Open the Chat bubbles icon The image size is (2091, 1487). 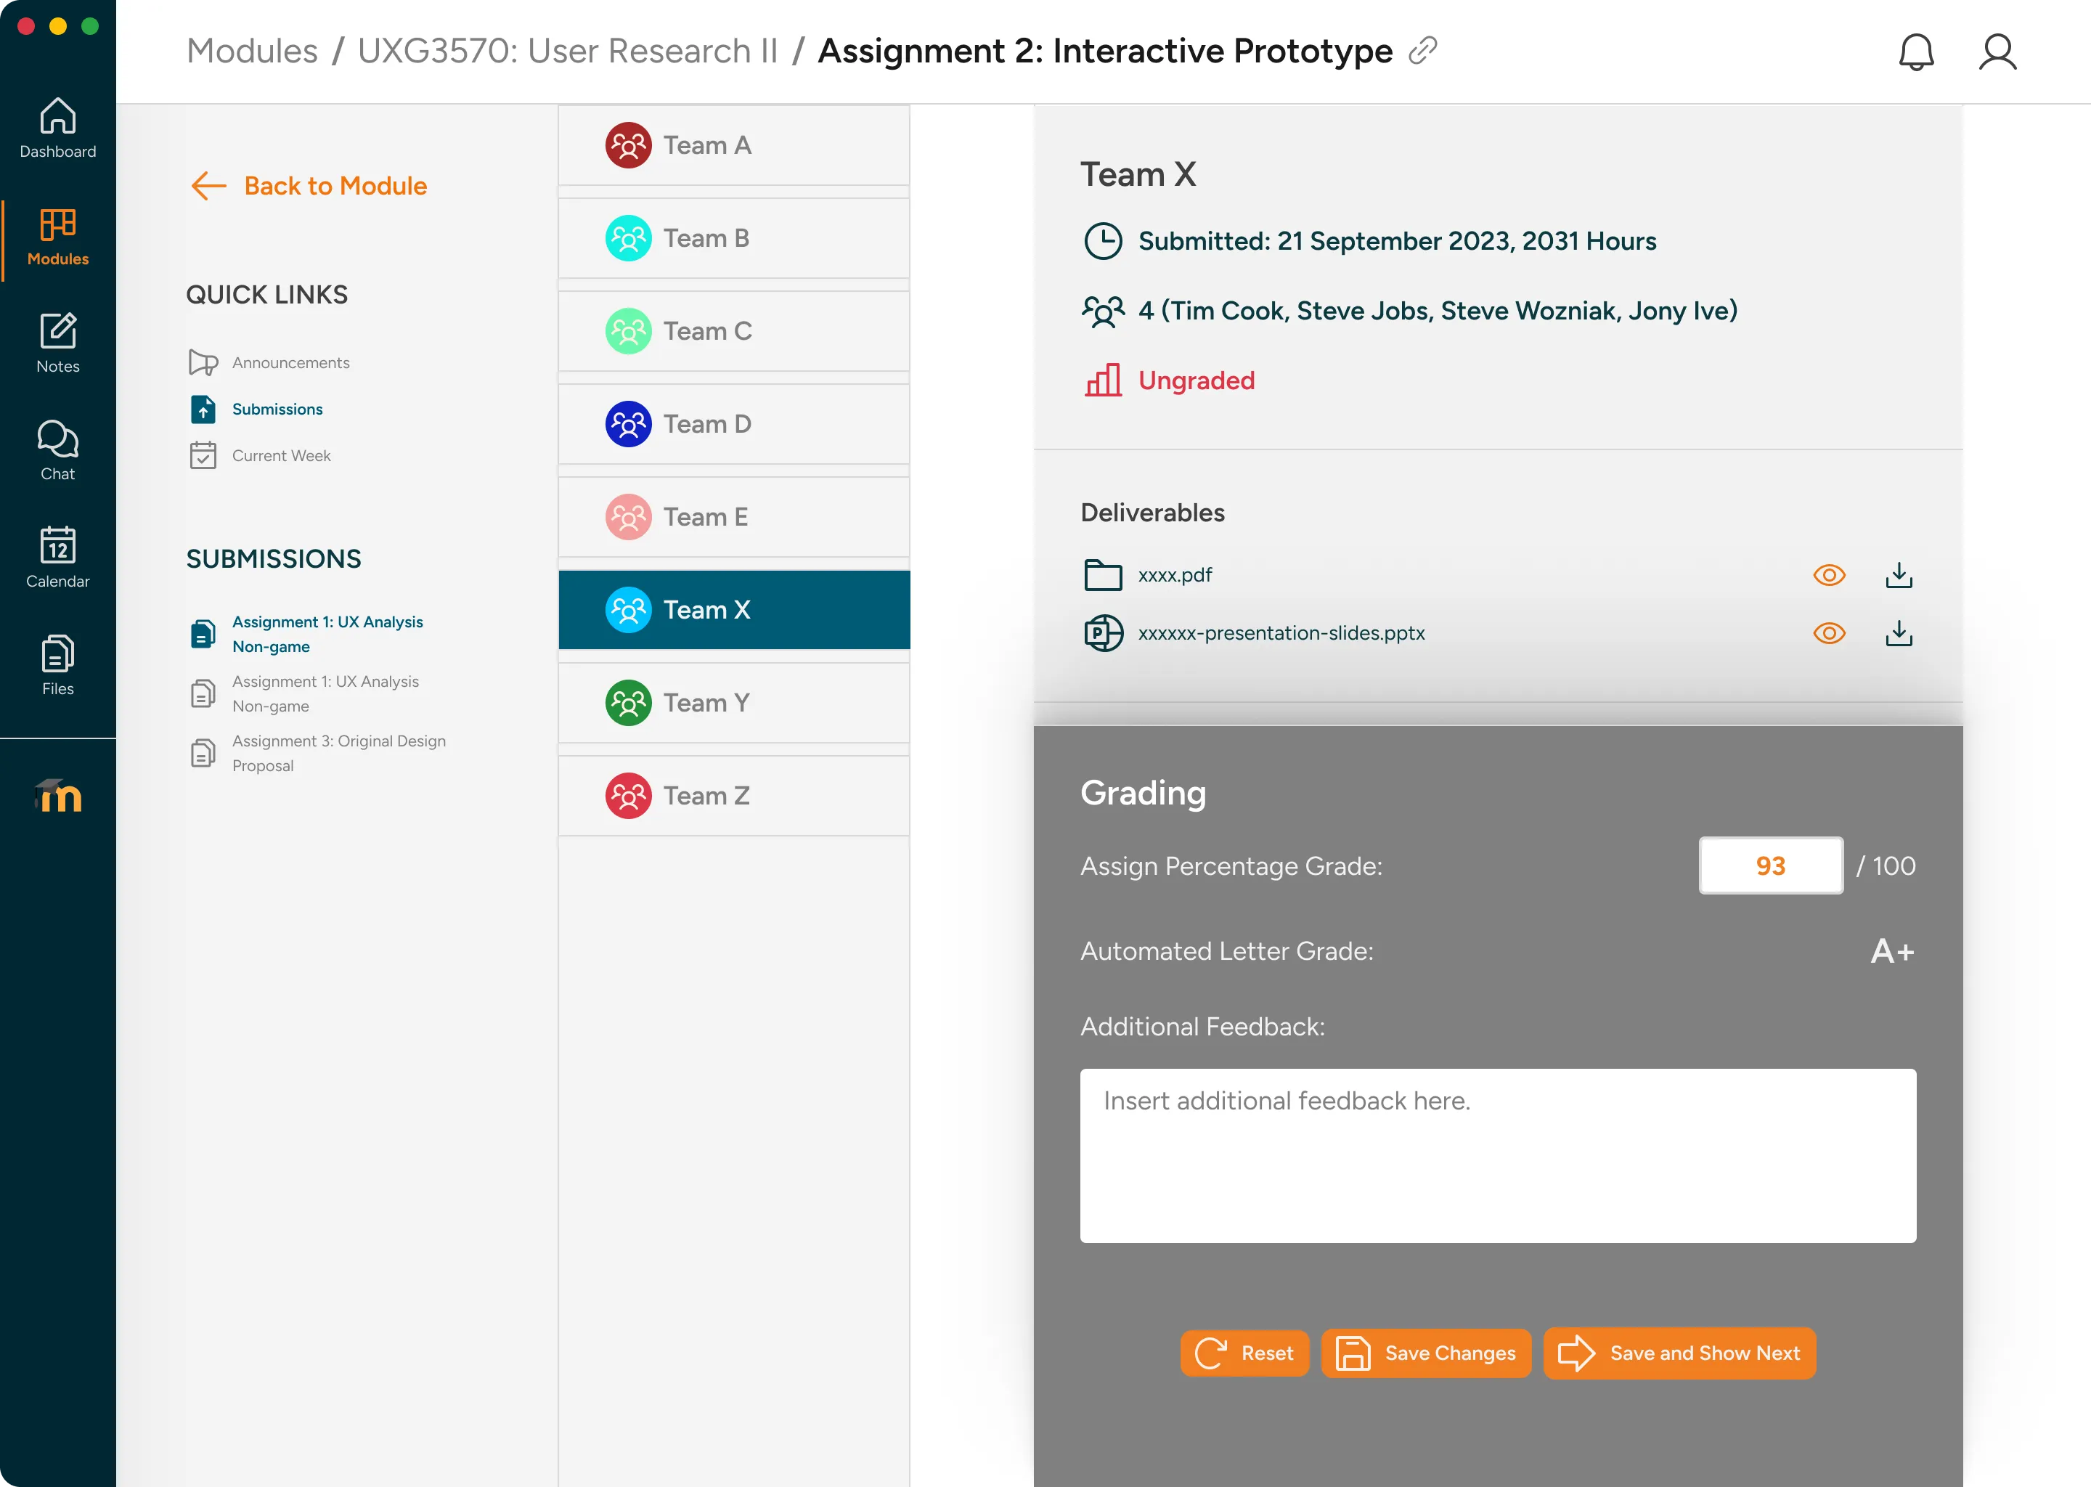pos(57,439)
